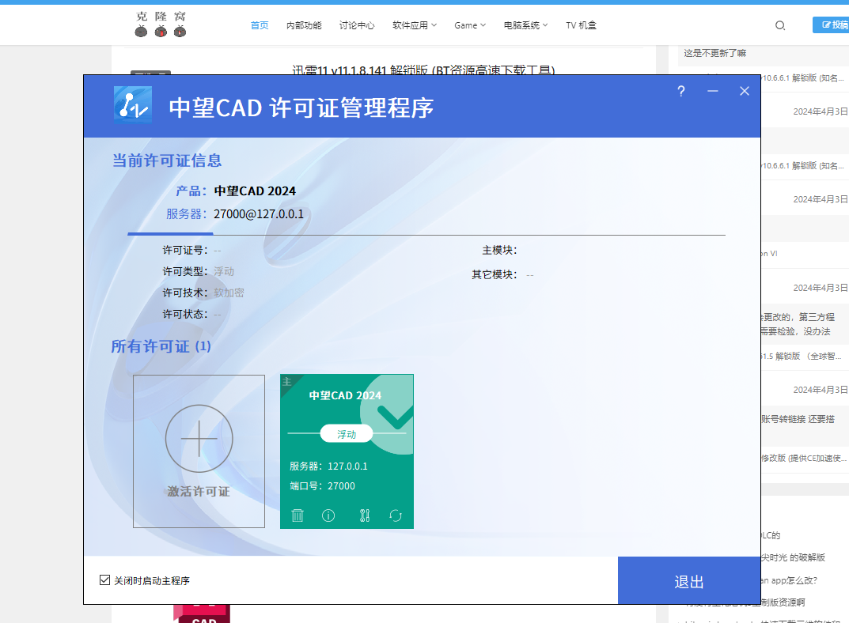The width and height of the screenshot is (849, 623).
Task: Click the 这是不更新了嘛 comment link
Action: point(714,53)
